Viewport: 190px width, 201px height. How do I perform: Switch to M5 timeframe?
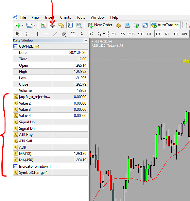tap(123, 34)
